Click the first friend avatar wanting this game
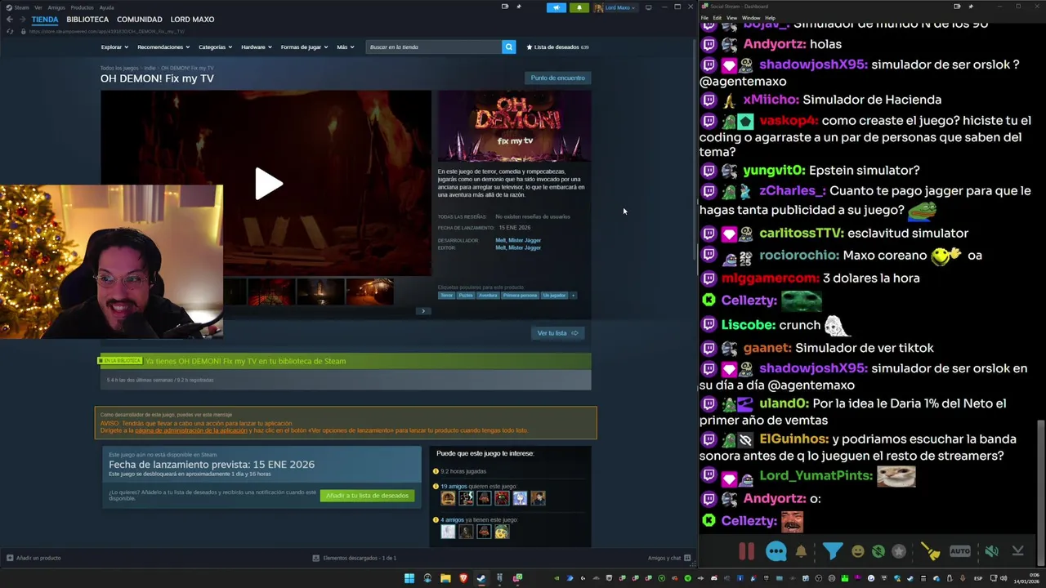The width and height of the screenshot is (1046, 588). (448, 497)
